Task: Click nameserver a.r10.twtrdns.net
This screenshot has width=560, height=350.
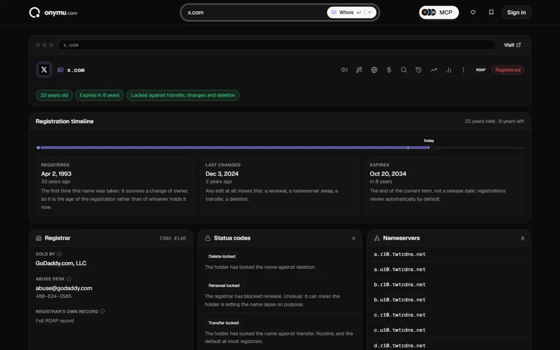Action: pyautogui.click(x=399, y=254)
